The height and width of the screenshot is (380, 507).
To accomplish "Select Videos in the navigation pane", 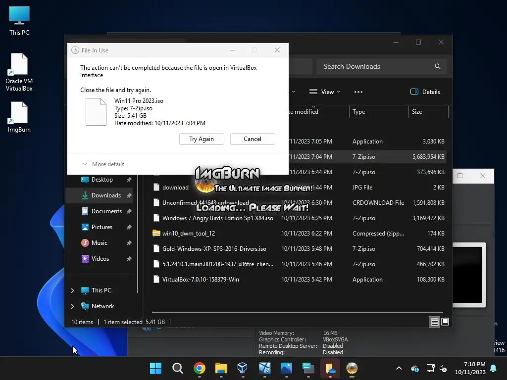I will [100, 259].
